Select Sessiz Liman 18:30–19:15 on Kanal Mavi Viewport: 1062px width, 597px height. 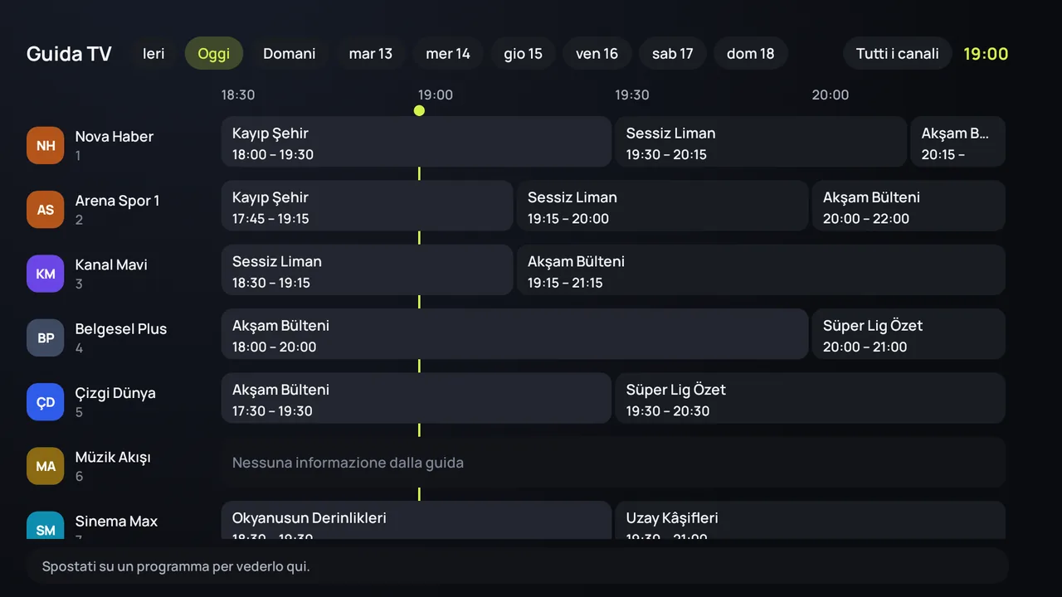[x=367, y=269]
